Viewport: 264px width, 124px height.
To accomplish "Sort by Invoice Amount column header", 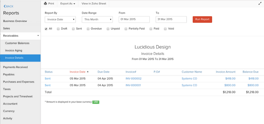I will 226,72.
